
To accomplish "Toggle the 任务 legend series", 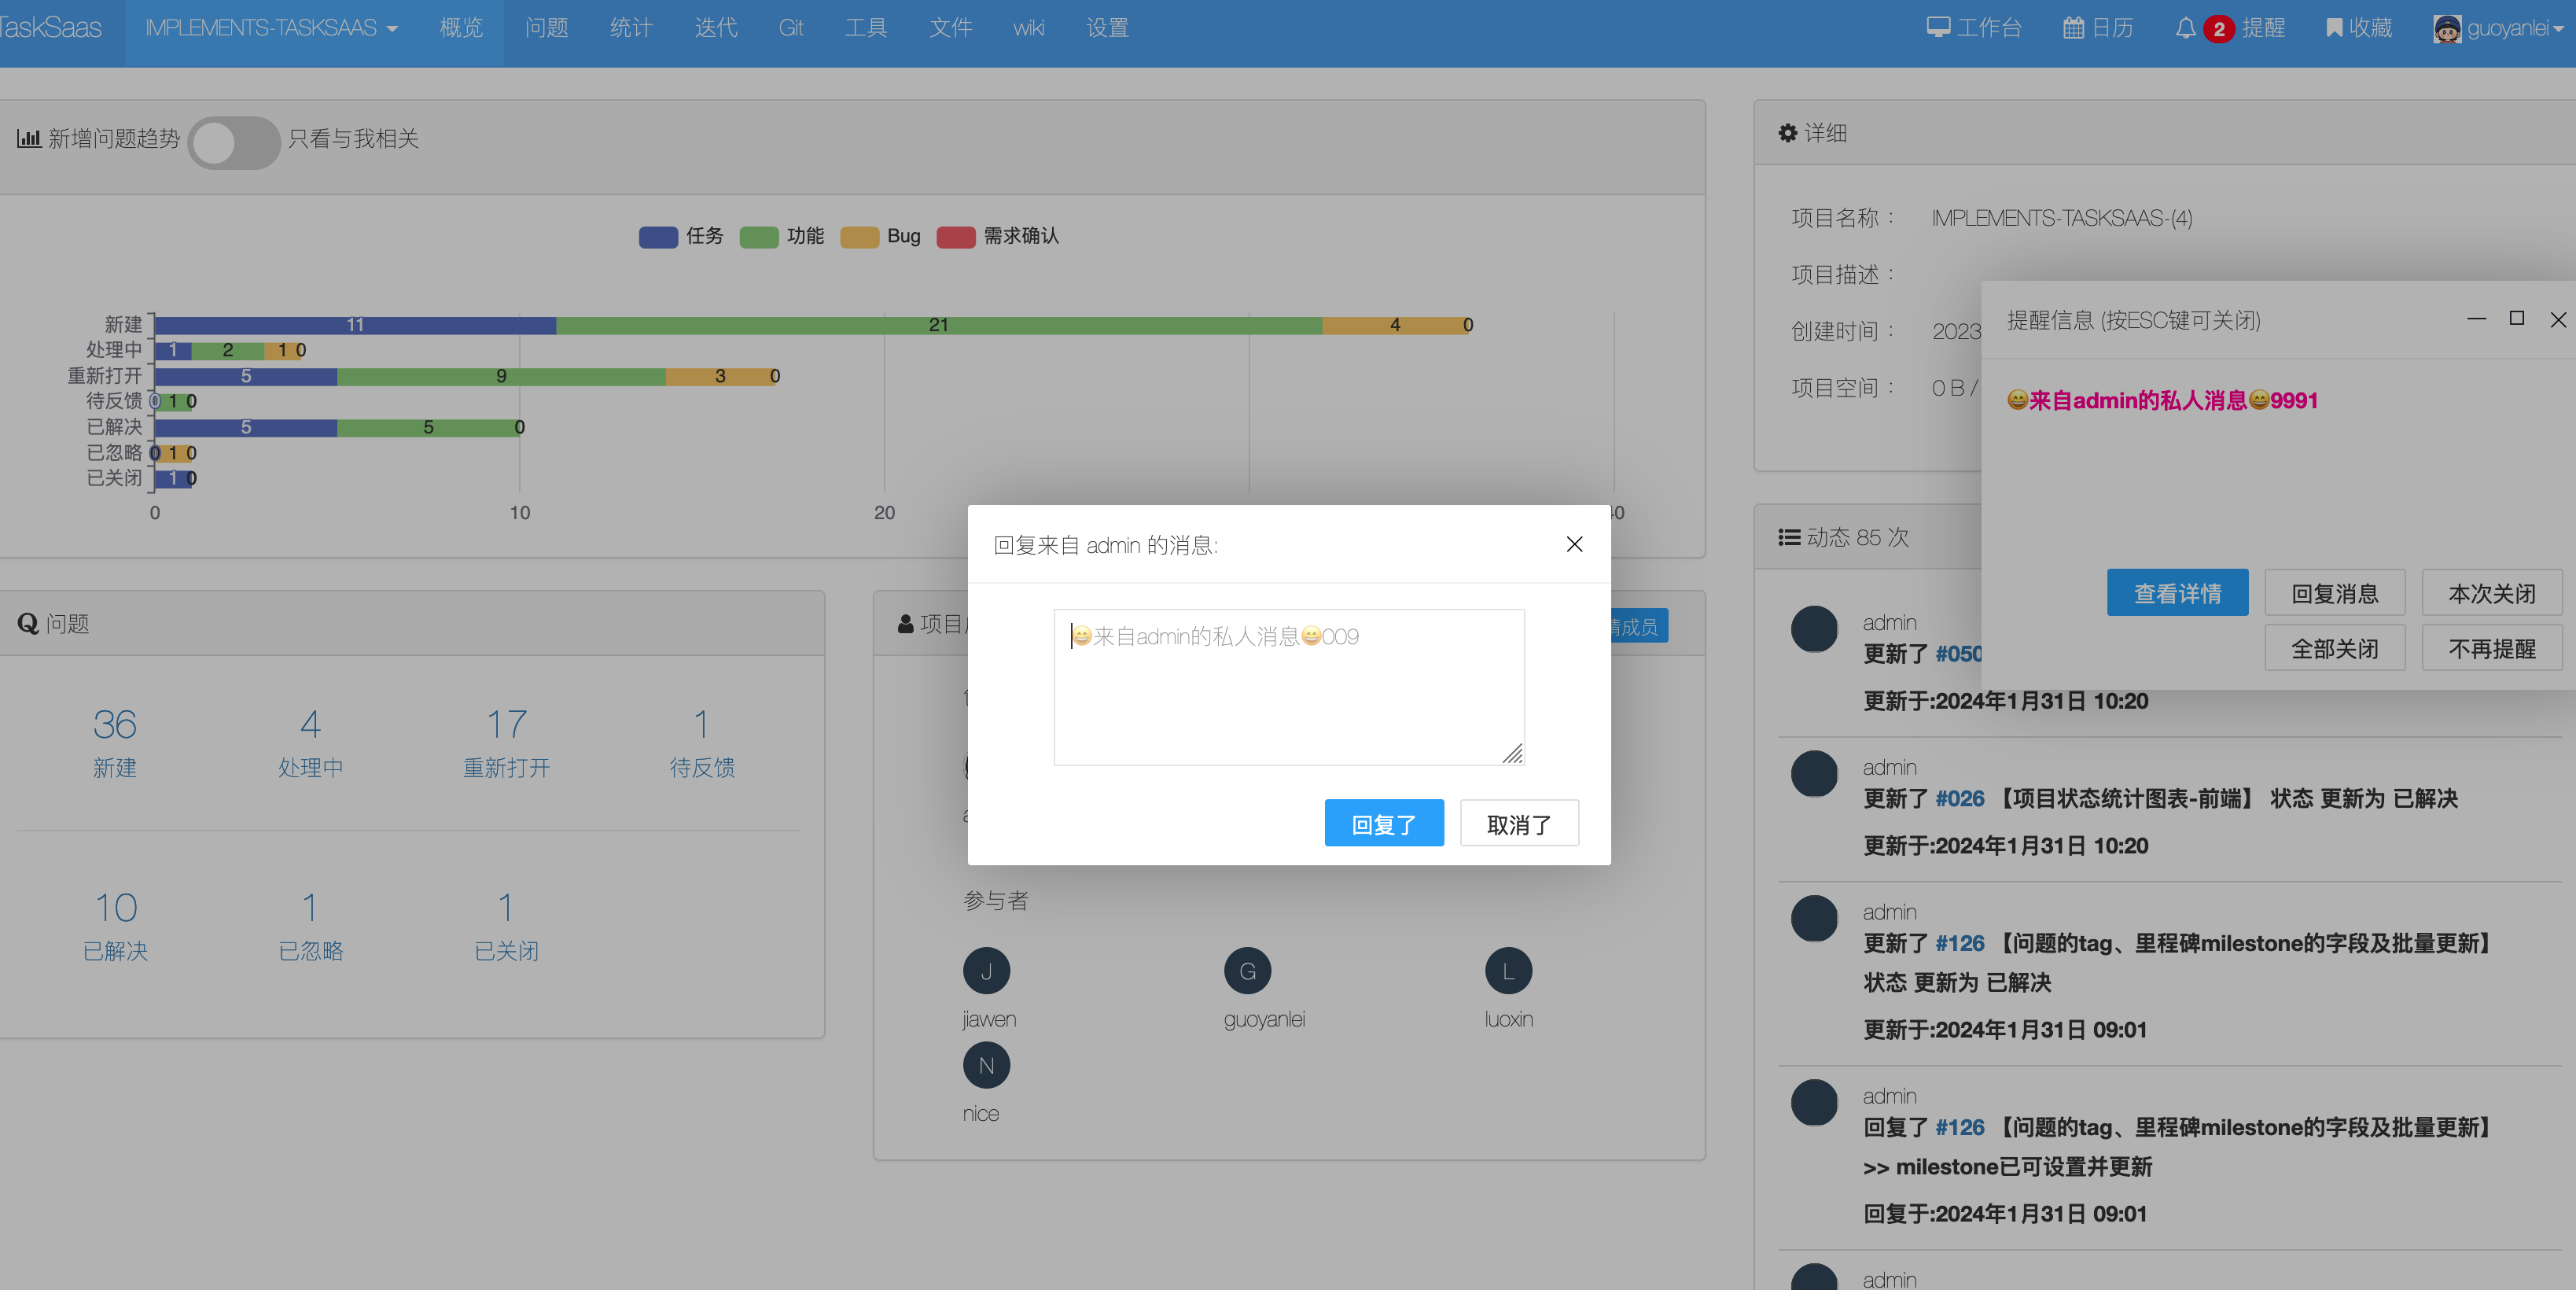I will tap(658, 237).
